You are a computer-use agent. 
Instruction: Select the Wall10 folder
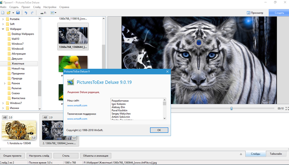[x=15, y=39]
